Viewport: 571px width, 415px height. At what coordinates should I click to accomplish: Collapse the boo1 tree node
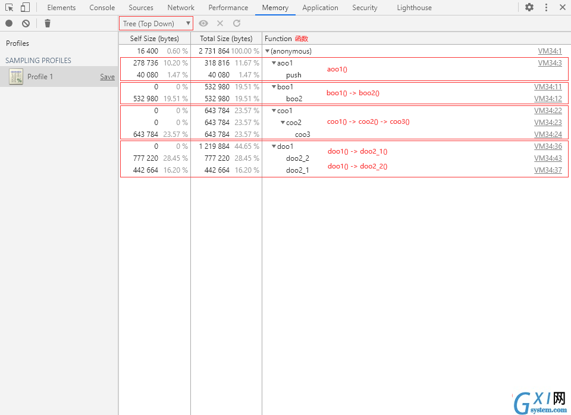(x=274, y=87)
